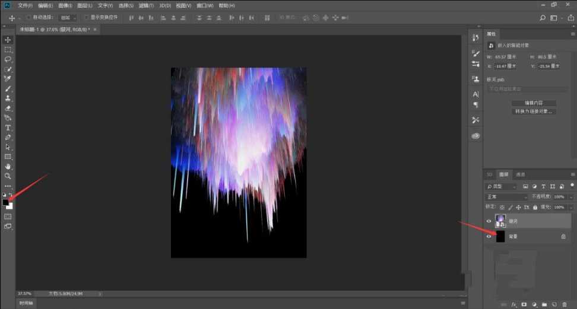Open the blend mode dropdown showing 正常
The image size is (577, 309).
pyautogui.click(x=506, y=196)
